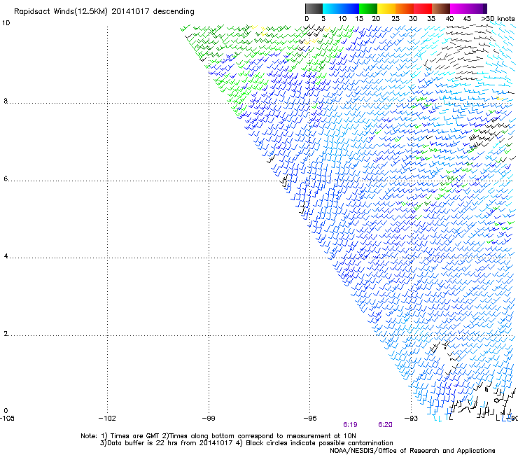Click the 'Times are GMT' note line
Screen dimensions: 518x455
[x=218, y=436]
